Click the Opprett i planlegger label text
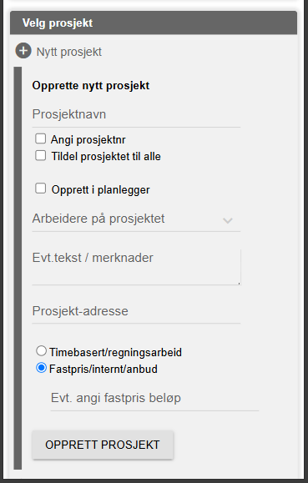308x483 pixels. coord(100,190)
